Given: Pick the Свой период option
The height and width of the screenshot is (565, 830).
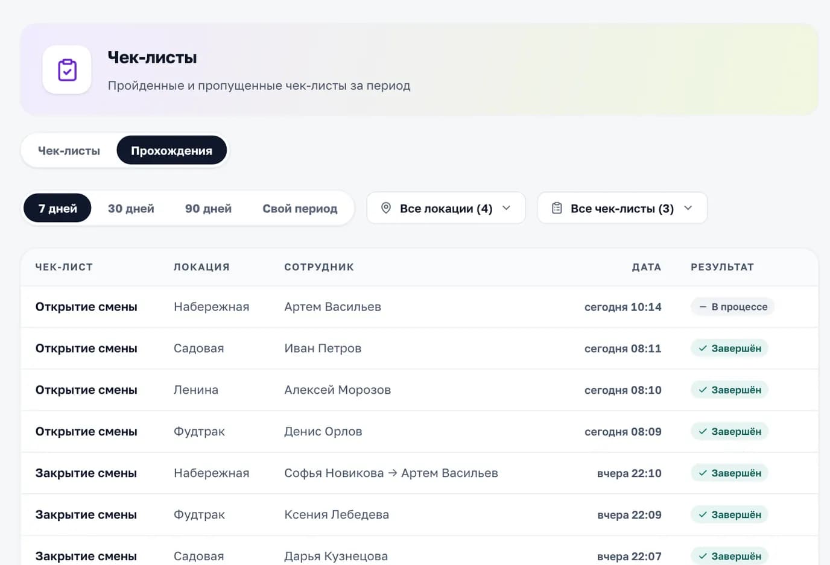Looking at the screenshot, I should pyautogui.click(x=300, y=208).
